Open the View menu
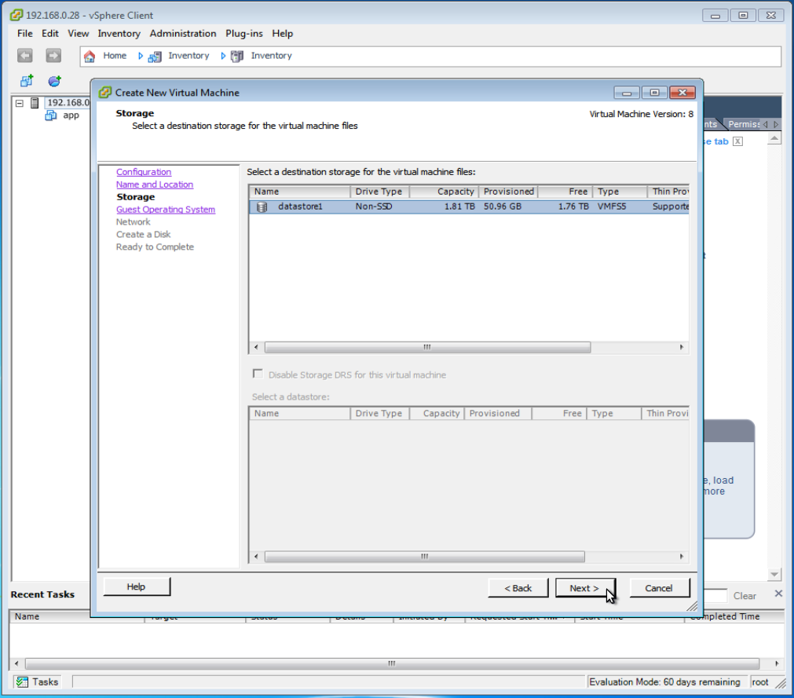This screenshot has height=698, width=794. pyautogui.click(x=79, y=34)
